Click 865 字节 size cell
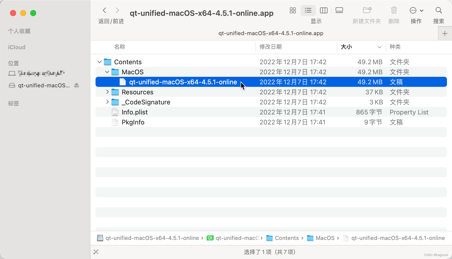This screenshot has width=452, height=259. [369, 112]
